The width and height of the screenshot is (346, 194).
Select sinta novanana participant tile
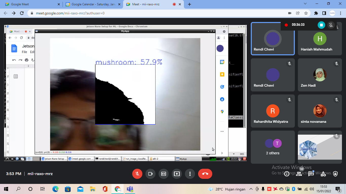[320, 111]
